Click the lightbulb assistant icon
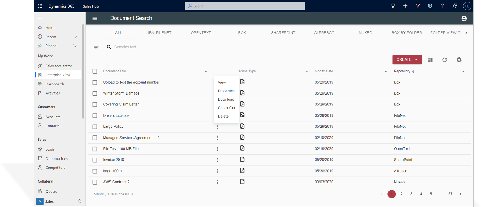The width and height of the screenshot is (481, 207). click(x=393, y=6)
